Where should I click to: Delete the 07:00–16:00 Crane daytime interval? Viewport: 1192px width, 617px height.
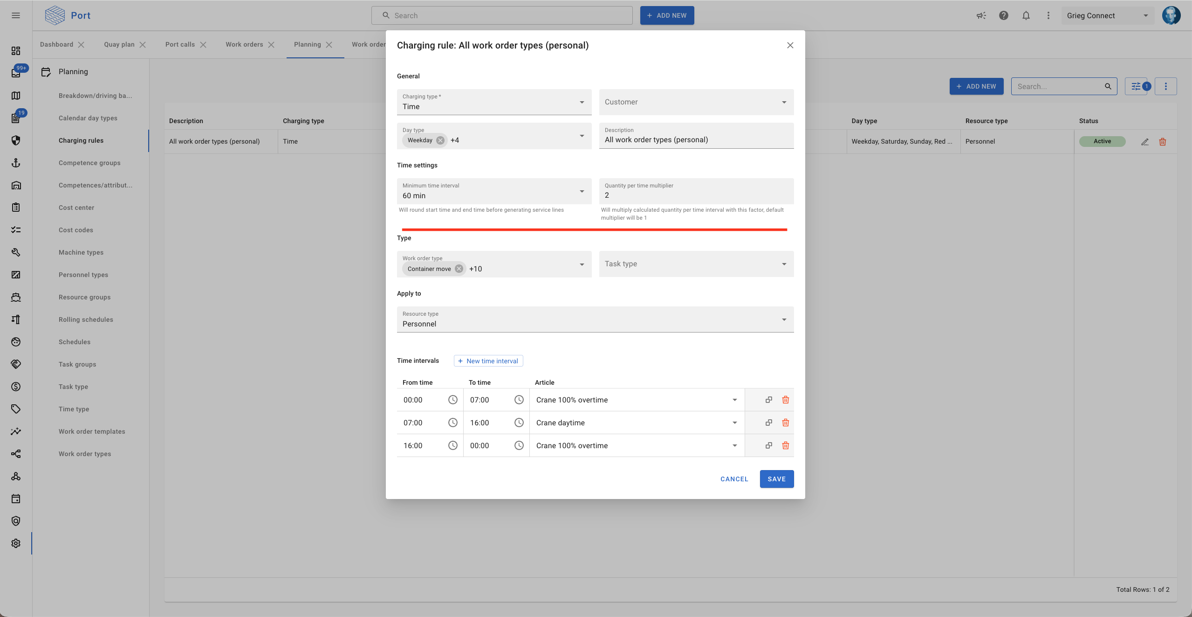pyautogui.click(x=785, y=423)
